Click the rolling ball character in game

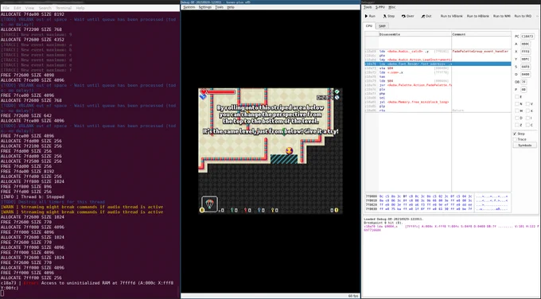[289, 151]
